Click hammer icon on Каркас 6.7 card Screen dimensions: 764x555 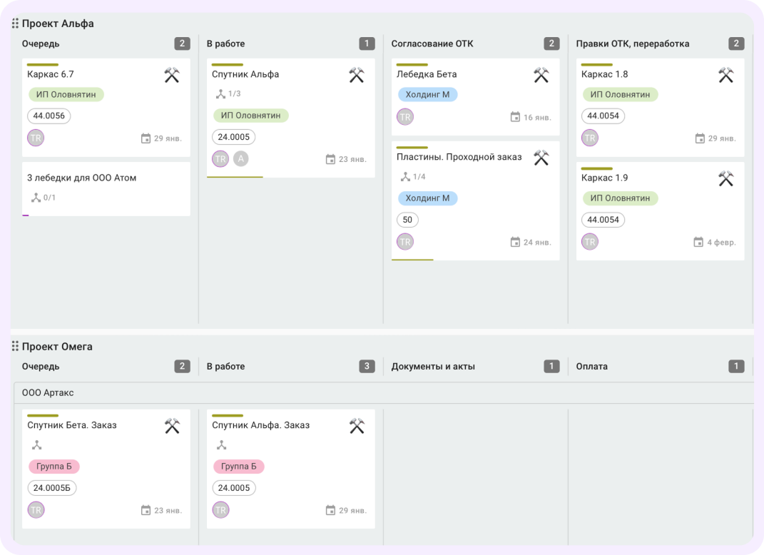coord(172,75)
